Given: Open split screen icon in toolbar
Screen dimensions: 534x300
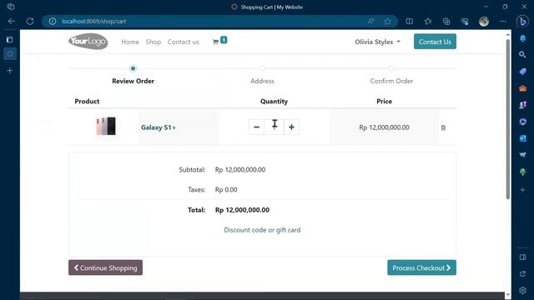Looking at the screenshot, I should click(410, 21).
